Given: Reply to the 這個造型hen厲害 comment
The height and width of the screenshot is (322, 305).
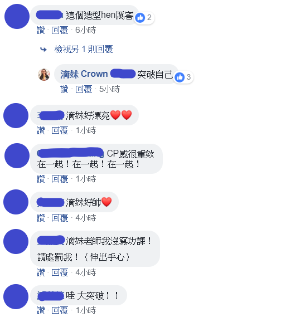Looking at the screenshot, I should pos(60,30).
